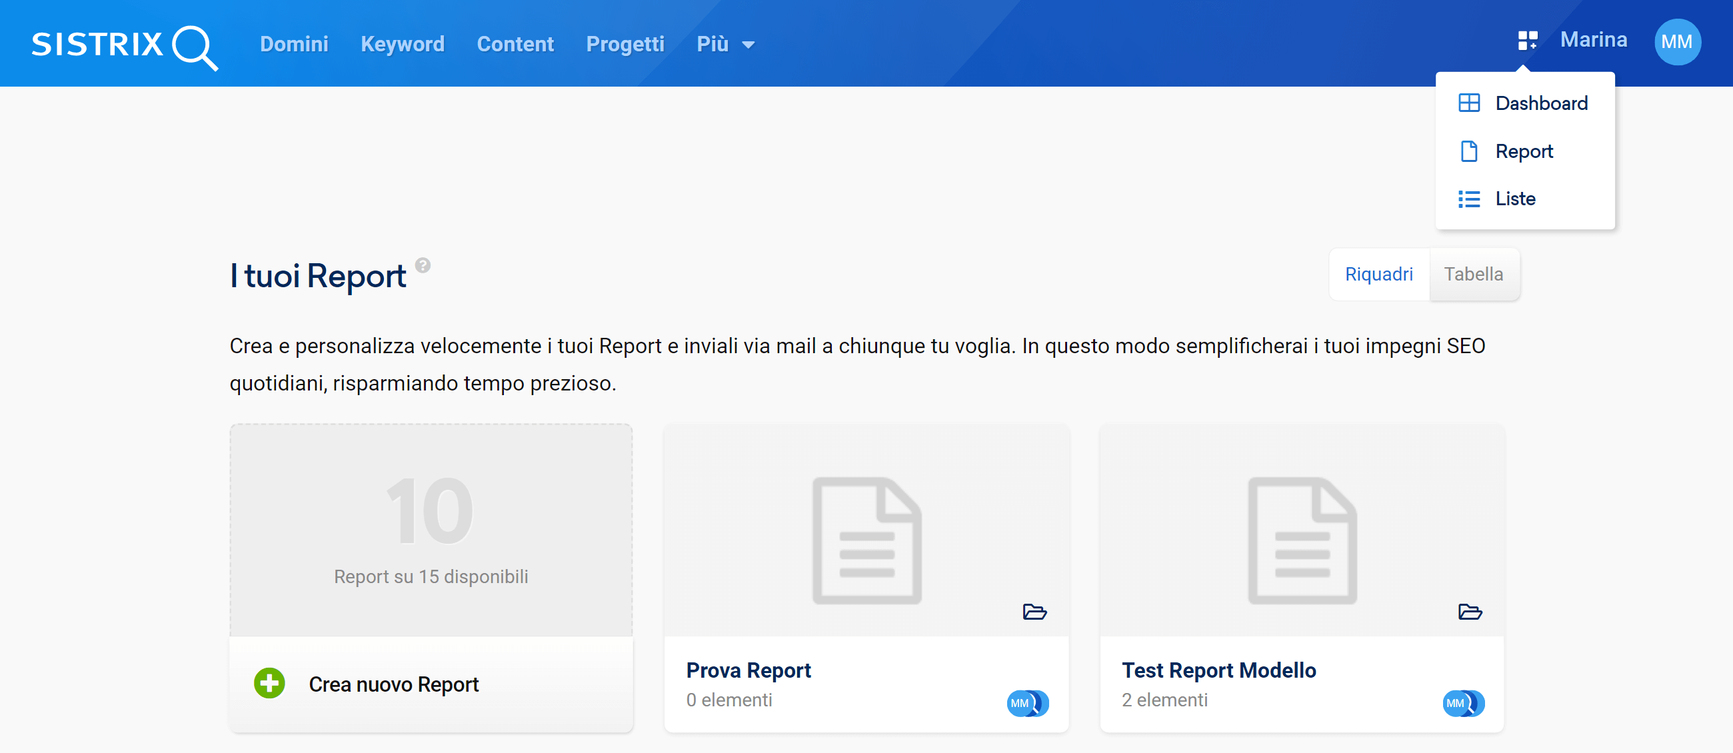Click the Report page icon in the dropdown

click(1468, 151)
